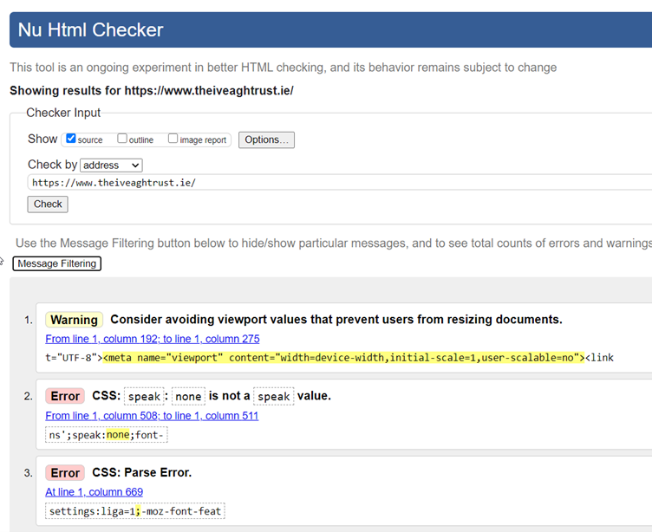
Task: Select the Warning label in message 1
Action: click(74, 320)
